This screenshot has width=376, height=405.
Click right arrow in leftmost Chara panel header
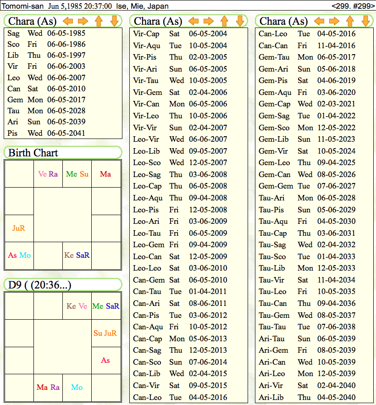coord(83,21)
